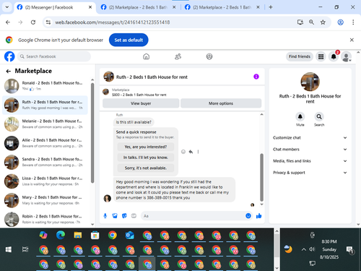Open Mary conversation in Marketplace list

tap(45, 200)
